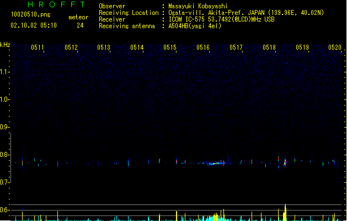Click observer name Masayuki Kobayashi
Image resolution: width=347 pixels, height=221 pixels.
point(198,6)
